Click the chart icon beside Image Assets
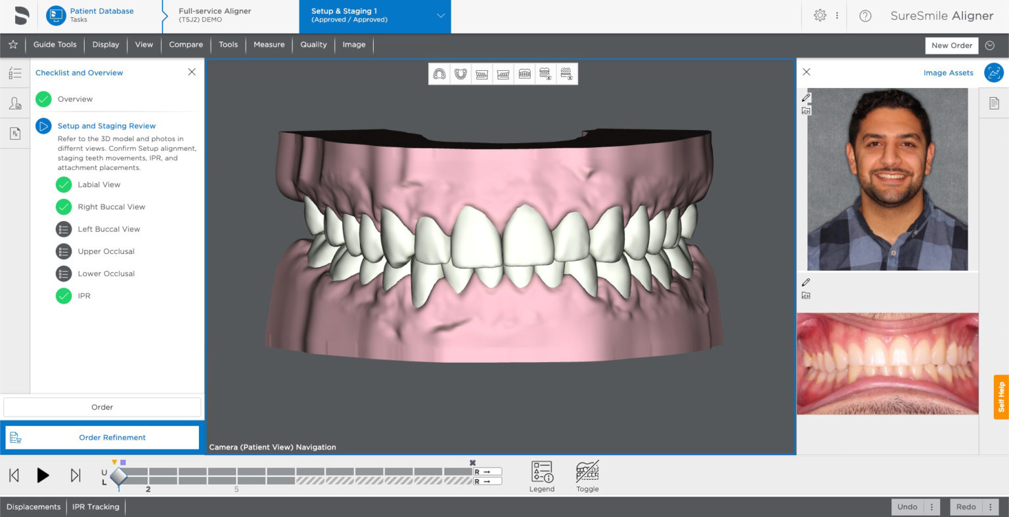The image size is (1009, 517). point(993,72)
